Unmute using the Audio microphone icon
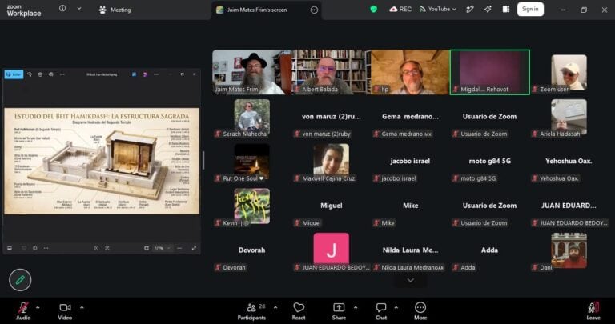Screen dimensions: 615x324 pos(23,308)
